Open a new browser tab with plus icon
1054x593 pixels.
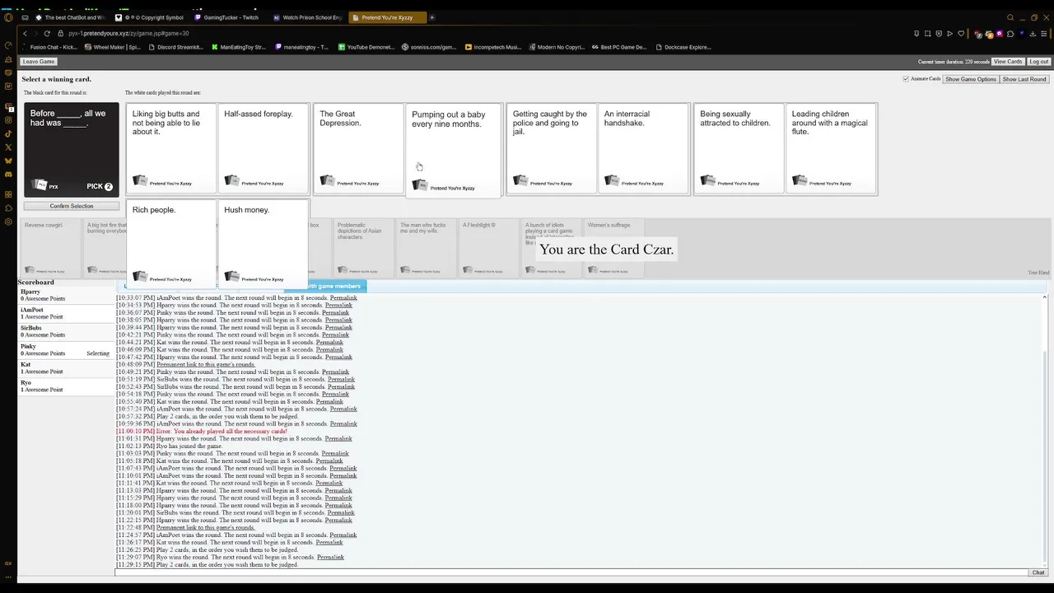432,17
